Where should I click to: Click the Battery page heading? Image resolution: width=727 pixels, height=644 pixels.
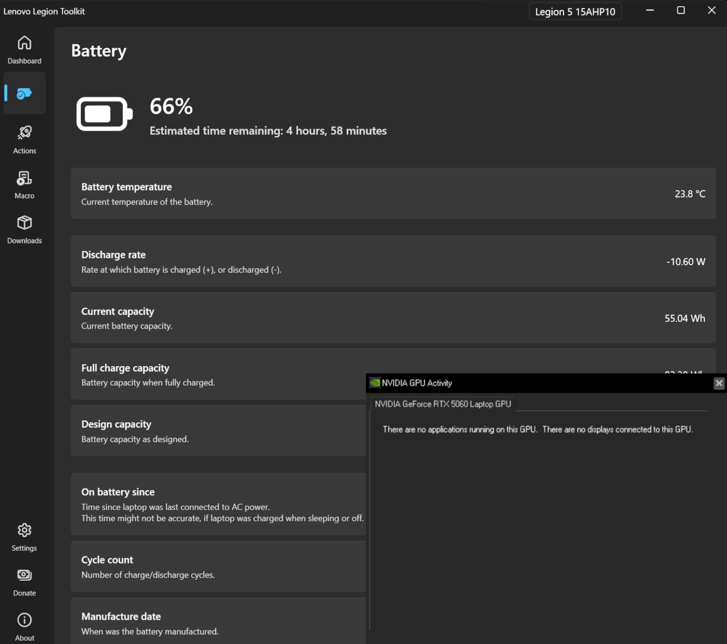coord(98,50)
